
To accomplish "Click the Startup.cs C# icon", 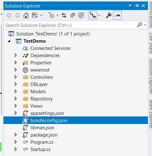I will coord(26,149).
